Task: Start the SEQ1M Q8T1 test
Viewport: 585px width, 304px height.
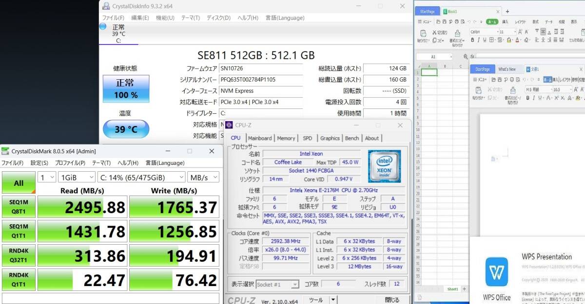Action: coord(19,207)
